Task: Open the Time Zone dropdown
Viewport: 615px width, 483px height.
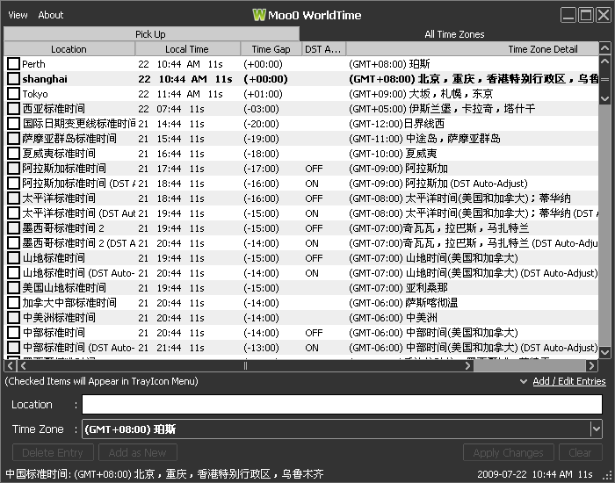Action: click(x=596, y=429)
